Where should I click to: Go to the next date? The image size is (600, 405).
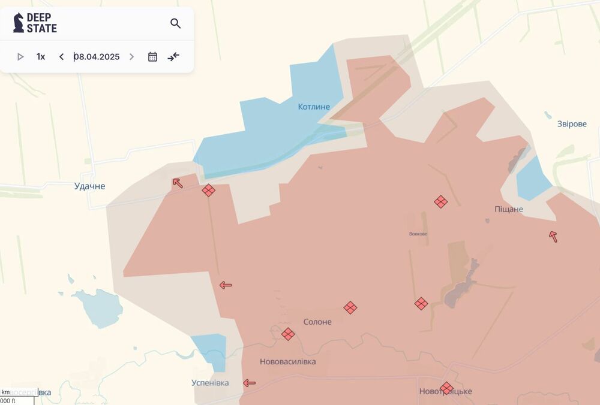point(131,57)
